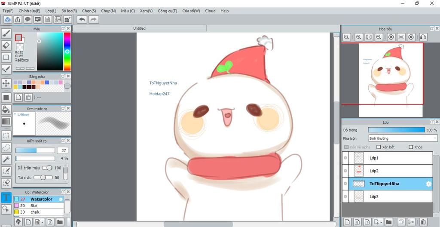
Task: Delete the selected layer with trash icon
Action: (x=423, y=222)
